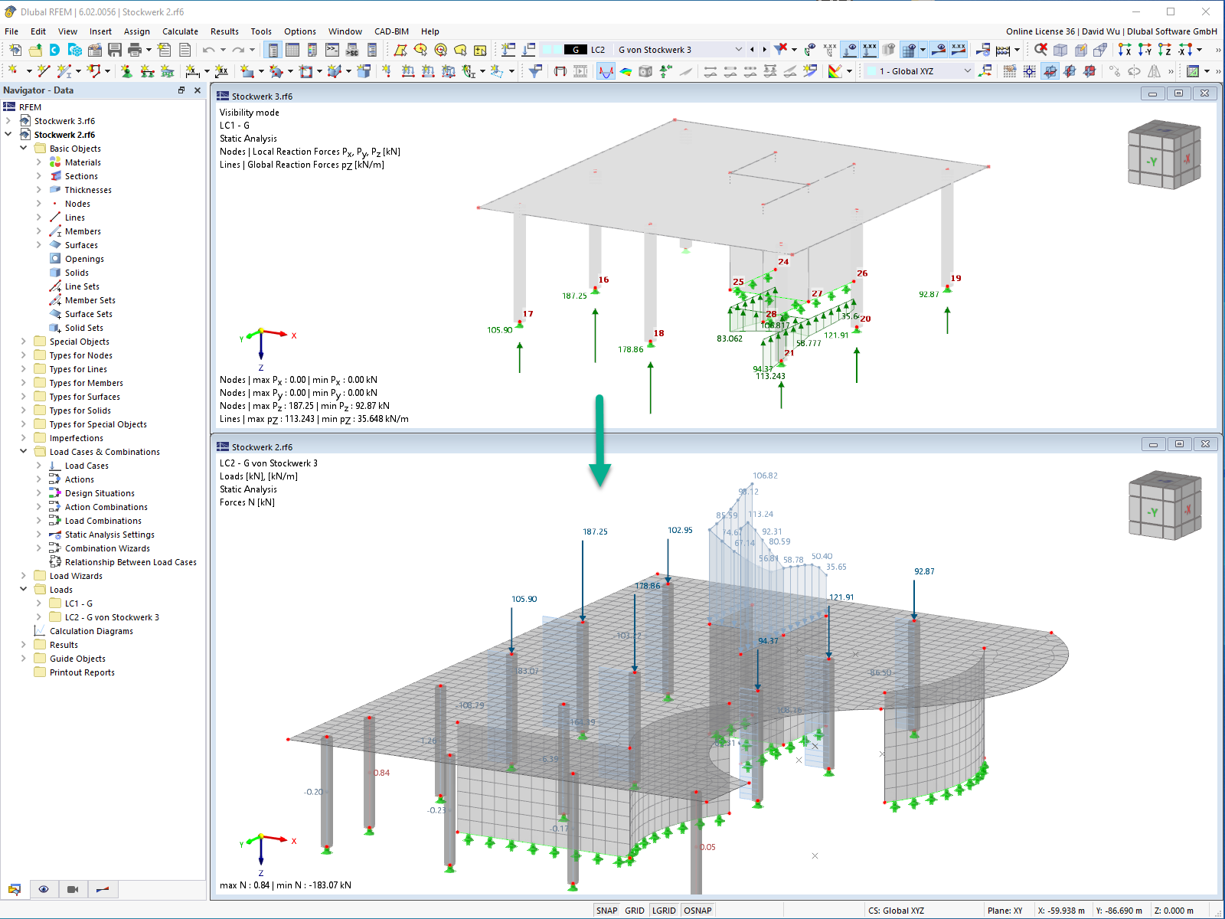The height and width of the screenshot is (919, 1225).
Task: Collapse the Load Cases & Combinations folder
Action: pos(24,451)
